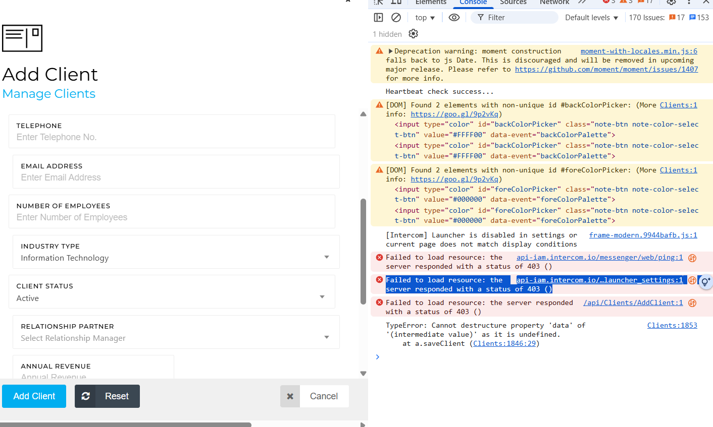Focus the Email Address input field
This screenshot has height=427, width=713.
pyautogui.click(x=176, y=172)
